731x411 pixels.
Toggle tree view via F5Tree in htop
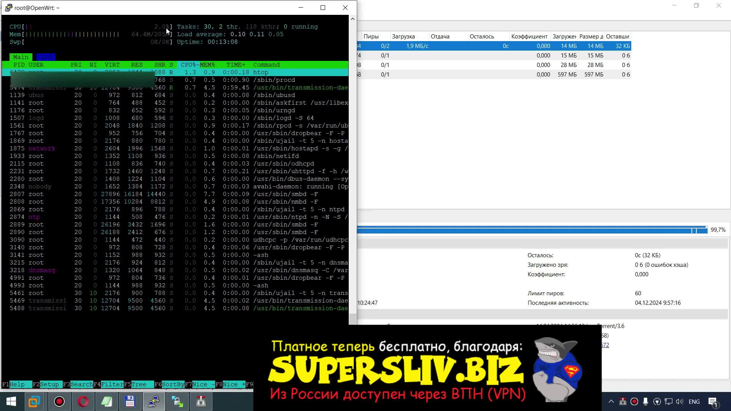138,384
